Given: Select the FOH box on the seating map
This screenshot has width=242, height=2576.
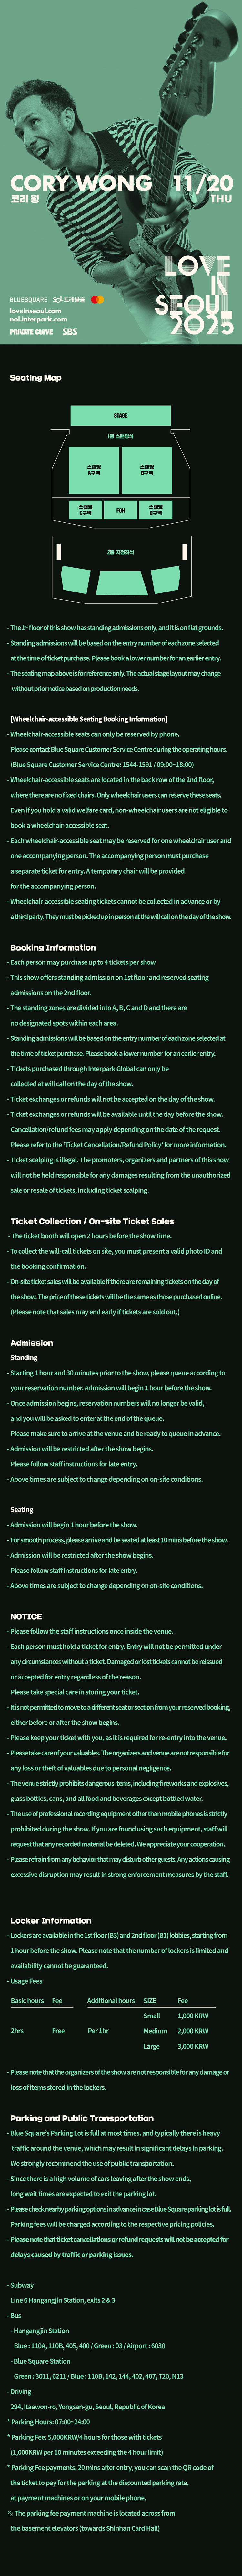Looking at the screenshot, I should 119,510.
